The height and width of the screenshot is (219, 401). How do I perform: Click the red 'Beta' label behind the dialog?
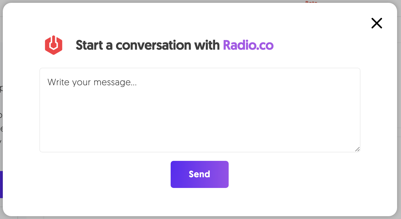coord(311,2)
